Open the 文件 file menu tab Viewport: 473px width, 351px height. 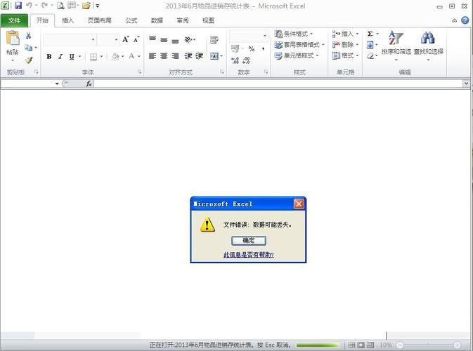[x=14, y=20]
